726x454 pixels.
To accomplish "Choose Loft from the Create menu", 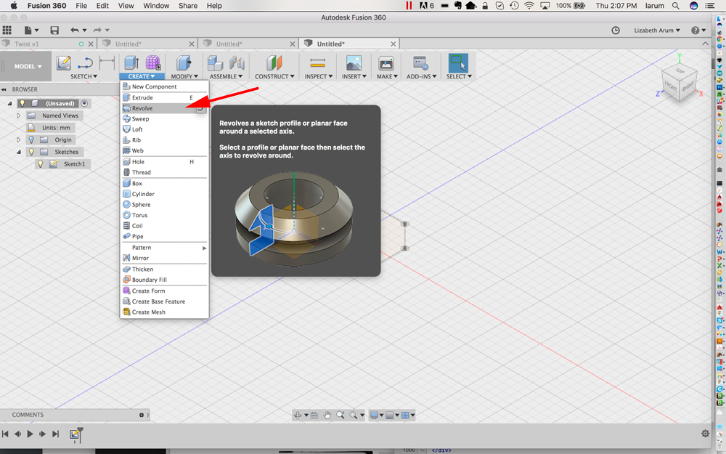I will [164, 130].
